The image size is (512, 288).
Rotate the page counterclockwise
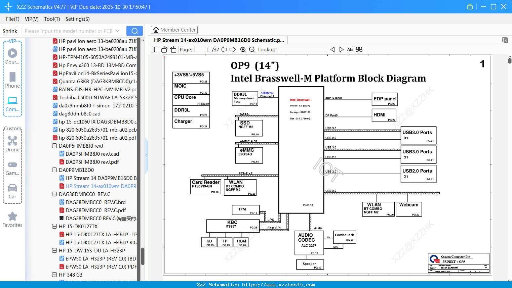tap(164, 49)
